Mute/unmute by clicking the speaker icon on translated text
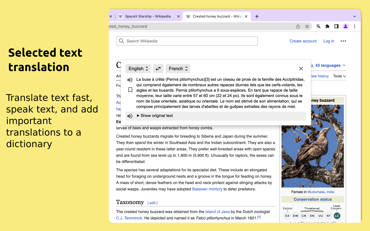The height and width of the screenshot is (231, 370). [x=130, y=80]
